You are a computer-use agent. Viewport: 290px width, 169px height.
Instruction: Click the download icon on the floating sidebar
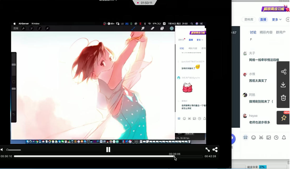(x=283, y=85)
